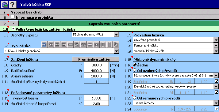Select the Žádné radio button

[135, 65]
